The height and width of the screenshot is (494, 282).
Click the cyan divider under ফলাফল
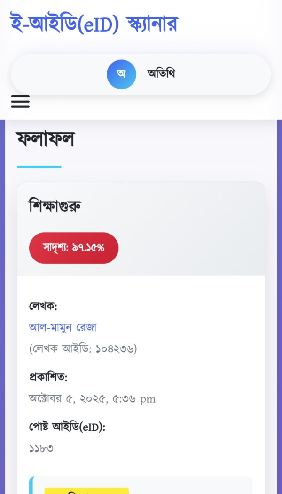coord(39,166)
